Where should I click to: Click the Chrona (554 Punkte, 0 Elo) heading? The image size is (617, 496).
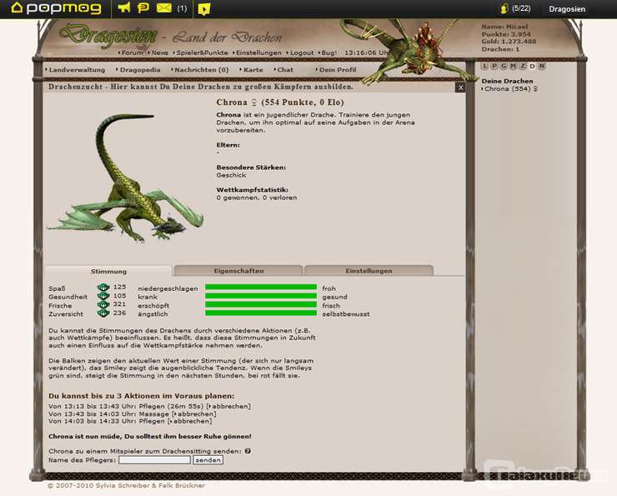(x=280, y=103)
